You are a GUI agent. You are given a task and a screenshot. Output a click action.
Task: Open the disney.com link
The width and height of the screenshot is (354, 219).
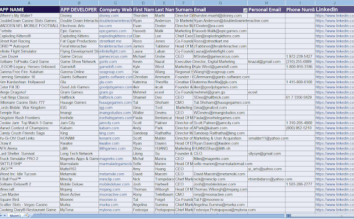pos(109,15)
